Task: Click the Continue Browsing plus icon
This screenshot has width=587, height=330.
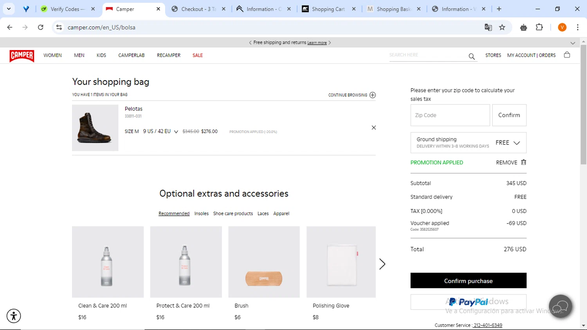Action: point(373,95)
